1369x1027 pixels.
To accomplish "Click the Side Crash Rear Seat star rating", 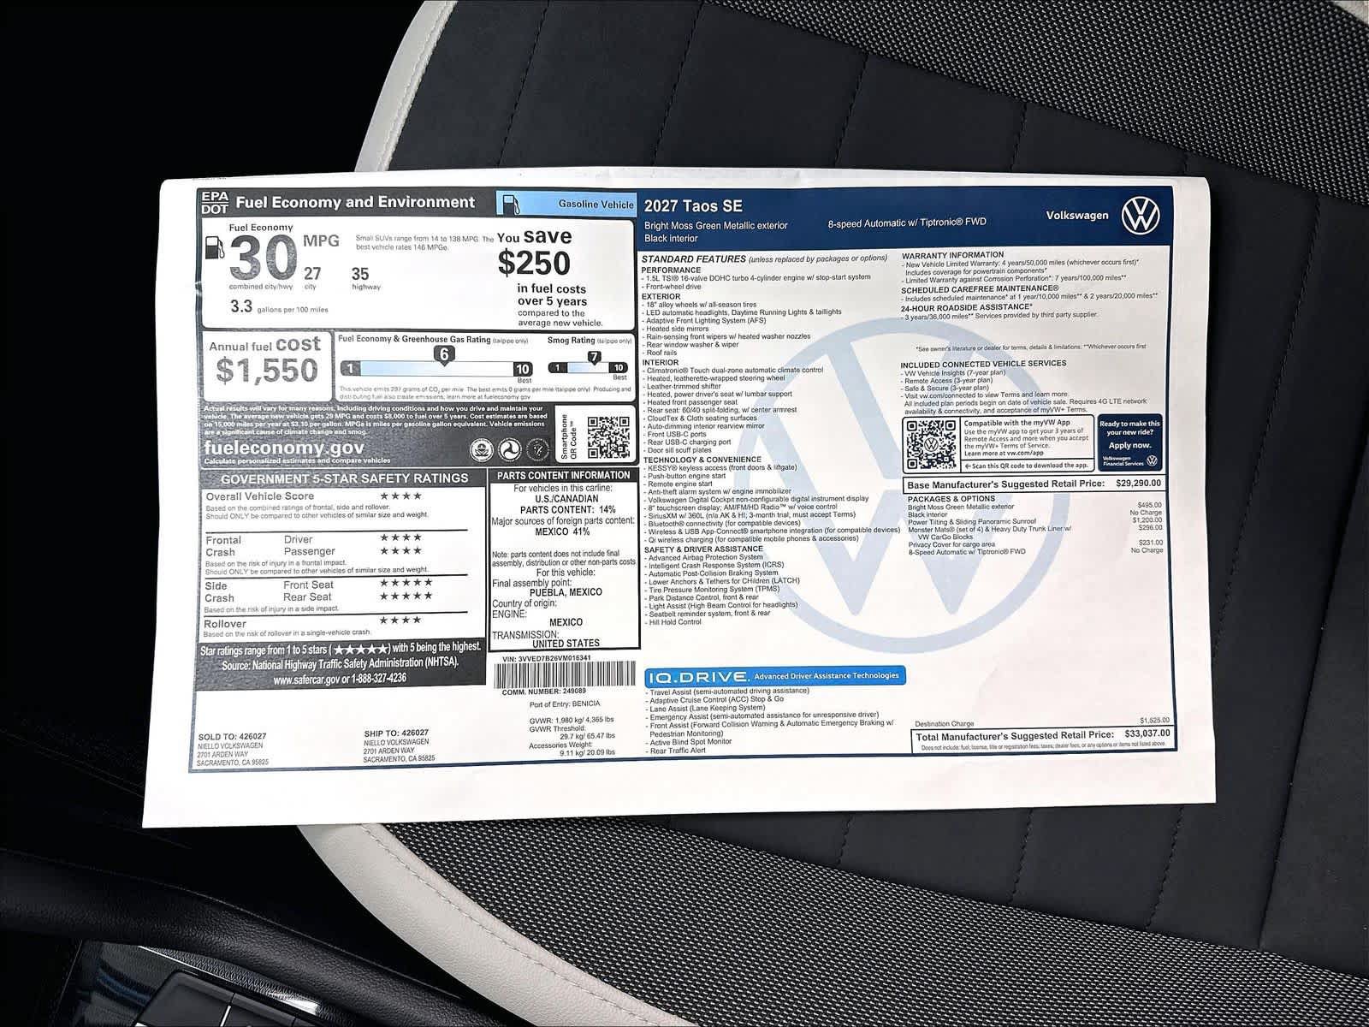I will click(406, 596).
